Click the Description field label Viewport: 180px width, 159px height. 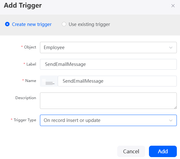[x=26, y=98]
